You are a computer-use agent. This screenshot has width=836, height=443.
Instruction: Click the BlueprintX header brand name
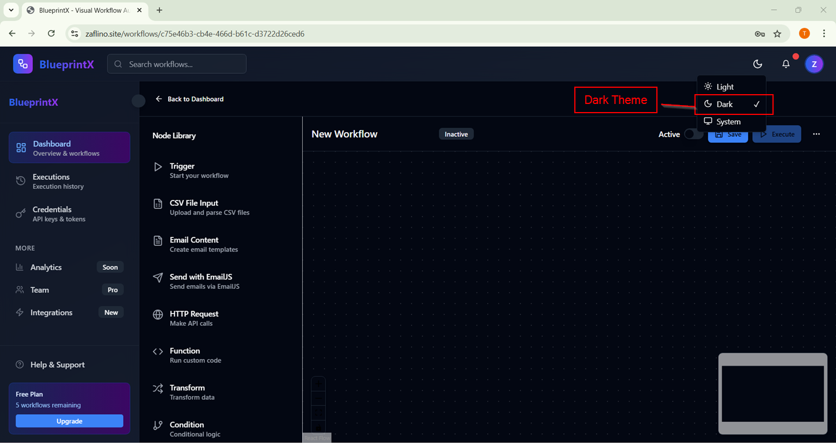point(66,64)
